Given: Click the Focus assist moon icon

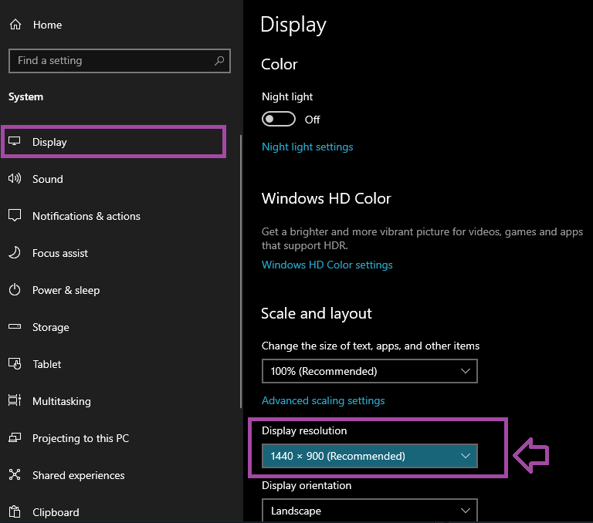Looking at the screenshot, I should 15,253.
